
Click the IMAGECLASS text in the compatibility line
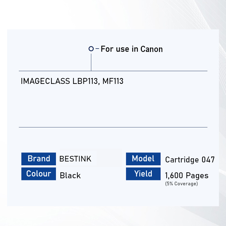pos(45,81)
